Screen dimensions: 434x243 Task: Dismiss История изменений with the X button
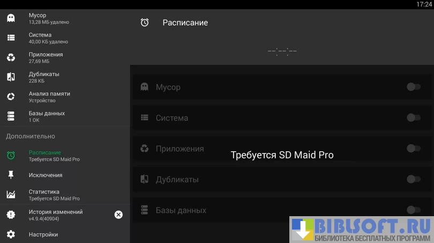tap(118, 215)
